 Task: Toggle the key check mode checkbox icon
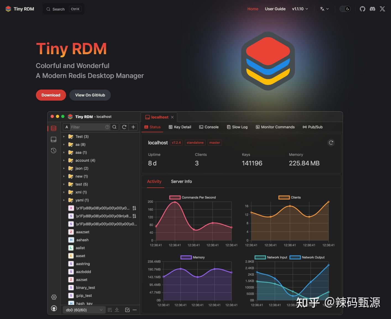(127, 310)
